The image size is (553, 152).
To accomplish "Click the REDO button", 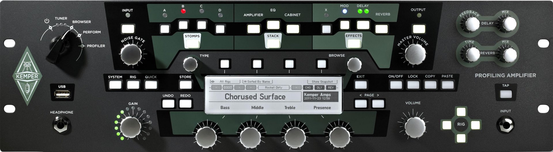I will click(x=185, y=103).
